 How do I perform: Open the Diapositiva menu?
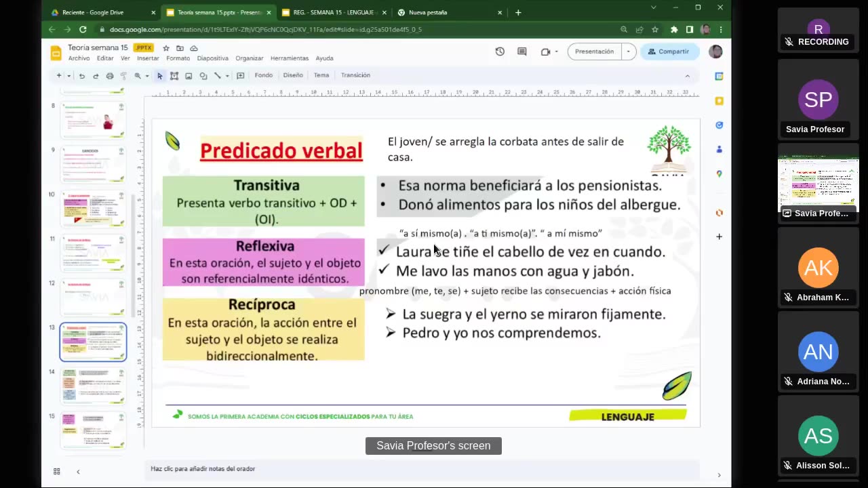(213, 58)
